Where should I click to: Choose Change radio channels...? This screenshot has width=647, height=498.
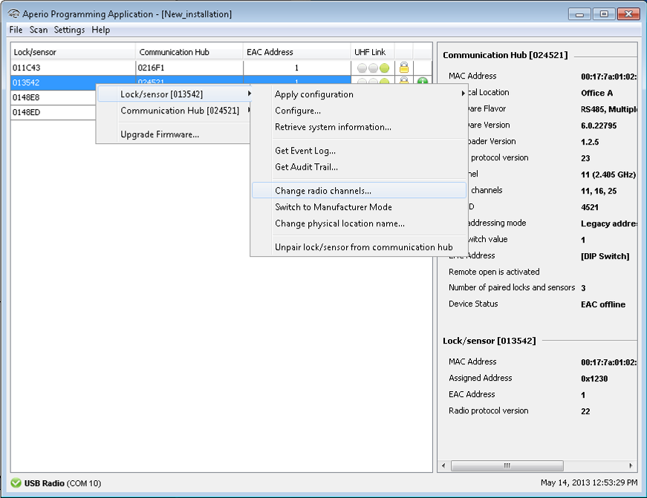click(x=359, y=191)
